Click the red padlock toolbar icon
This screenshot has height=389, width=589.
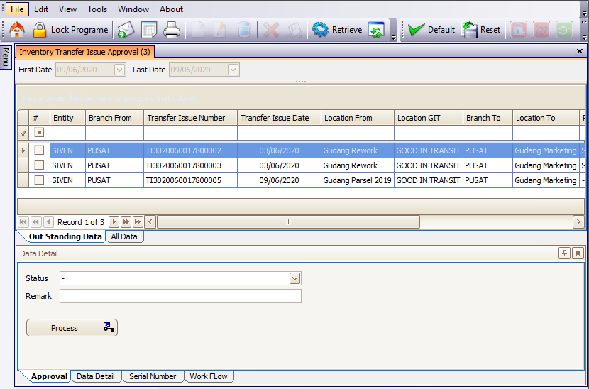coord(519,30)
